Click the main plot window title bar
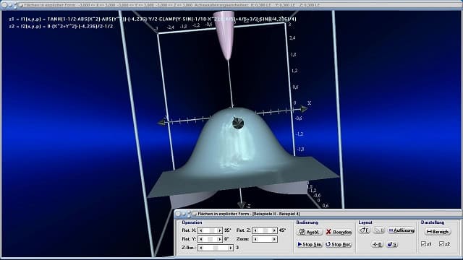Image resolution: width=463 pixels, height=260 pixels. (x=231, y=5)
